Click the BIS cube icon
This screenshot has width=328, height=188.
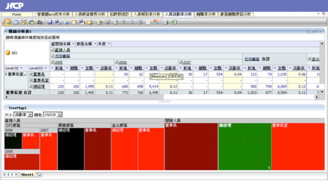click(x=7, y=53)
